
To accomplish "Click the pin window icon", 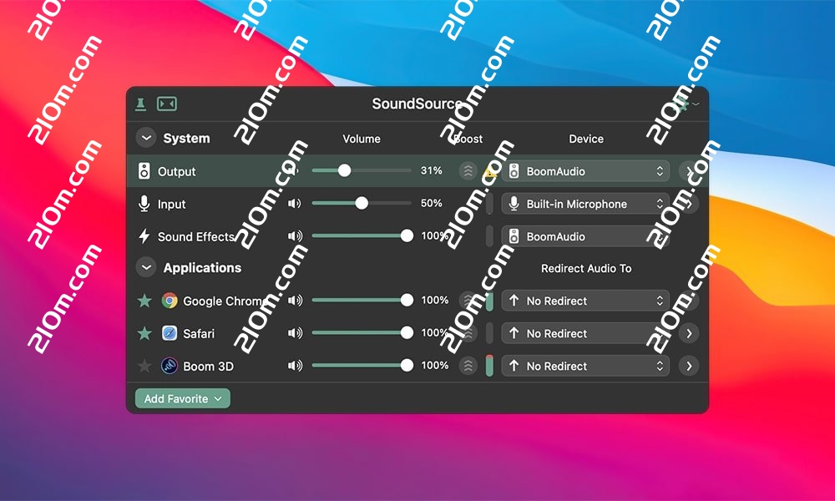I will tap(141, 104).
